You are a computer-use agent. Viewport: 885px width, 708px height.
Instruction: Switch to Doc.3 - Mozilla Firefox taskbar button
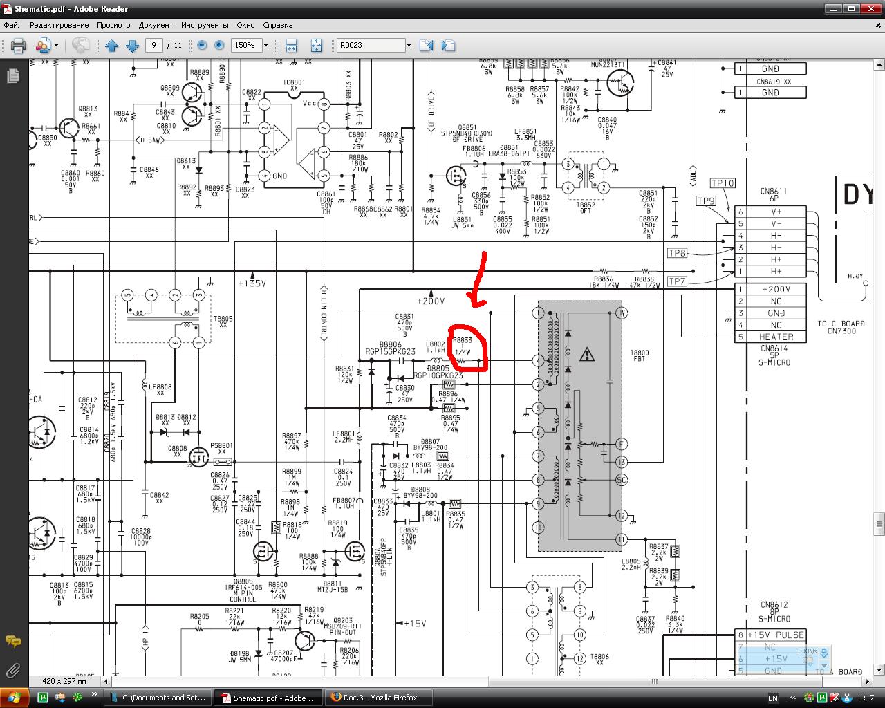379,698
